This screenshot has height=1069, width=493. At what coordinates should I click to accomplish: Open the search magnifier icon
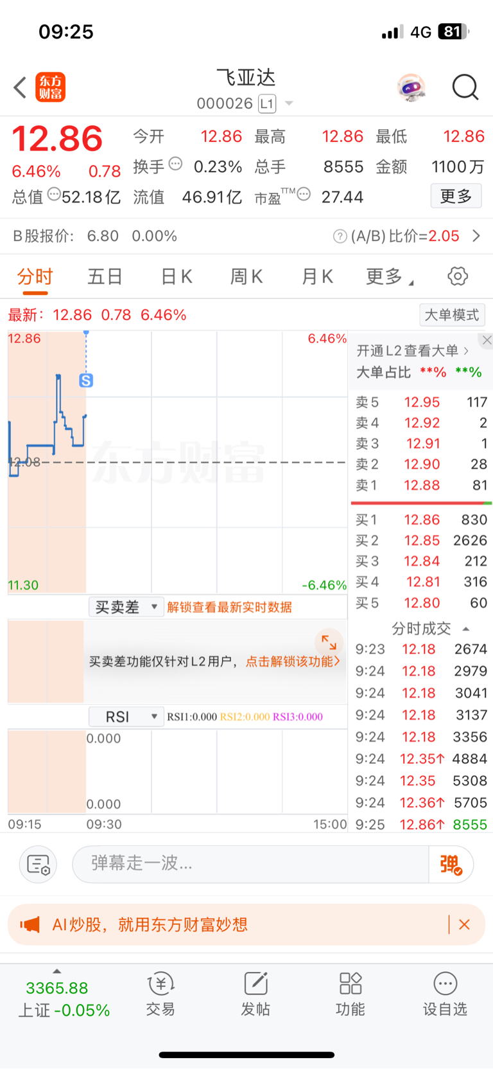point(465,87)
